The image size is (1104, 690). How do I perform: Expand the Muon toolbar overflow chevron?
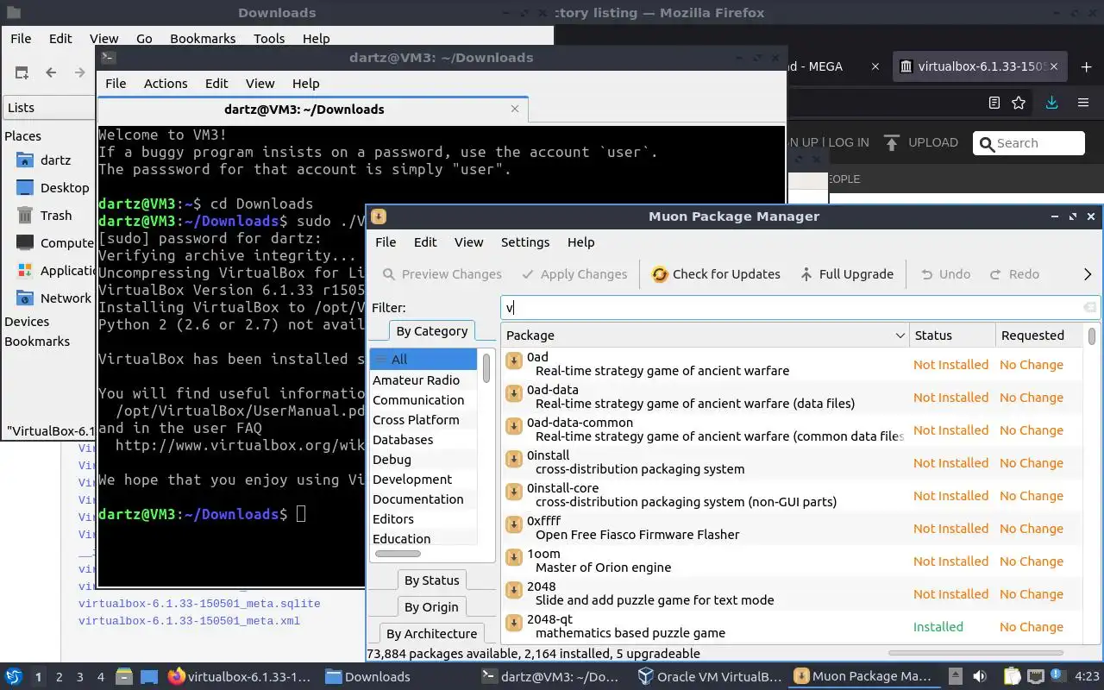coord(1087,274)
